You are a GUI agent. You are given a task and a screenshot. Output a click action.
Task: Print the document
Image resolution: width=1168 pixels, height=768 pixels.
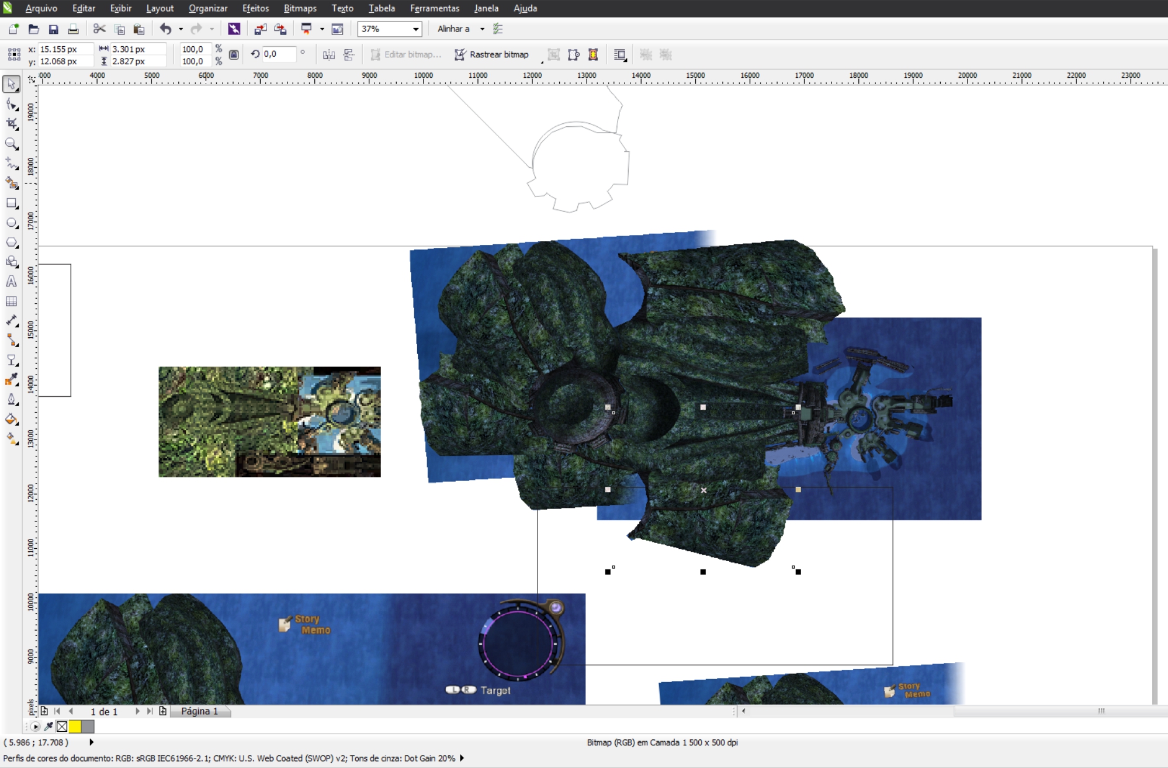[x=73, y=29]
